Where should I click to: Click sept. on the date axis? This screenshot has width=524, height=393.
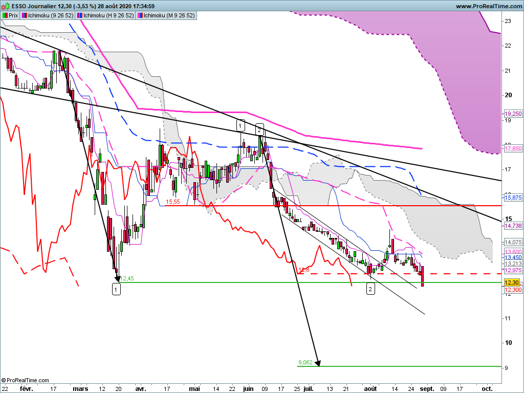click(x=427, y=389)
